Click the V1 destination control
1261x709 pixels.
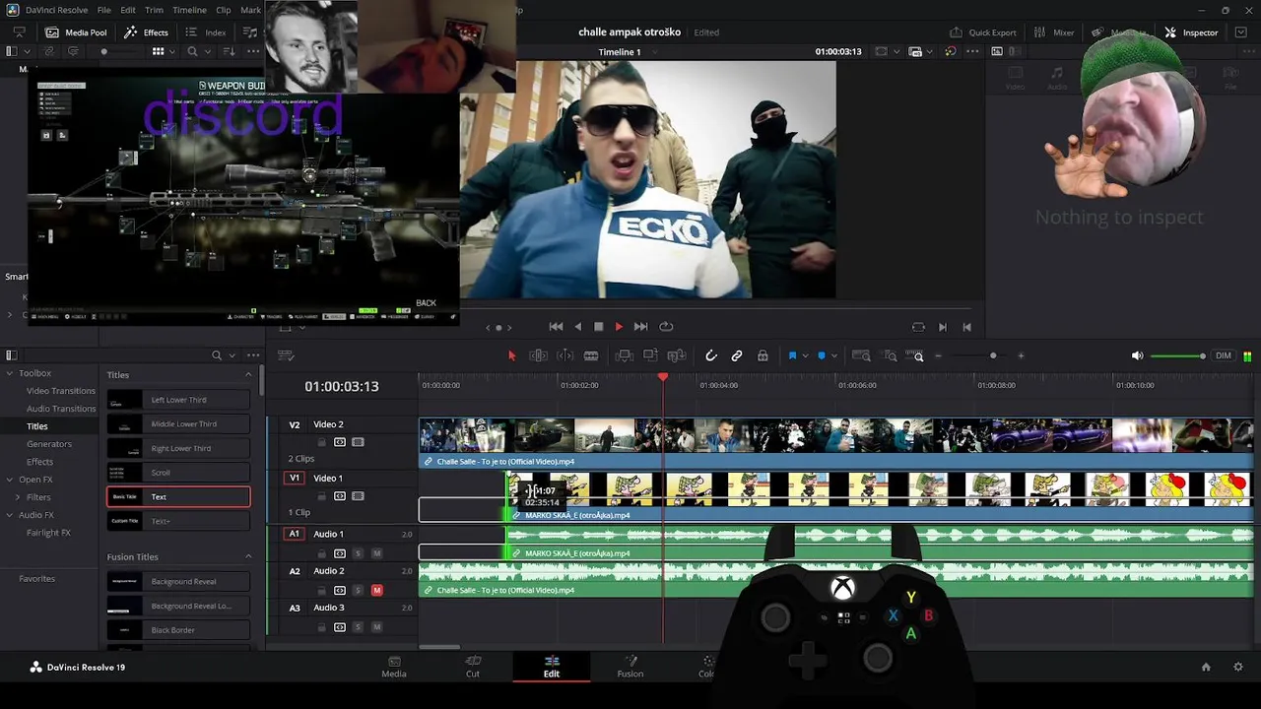(294, 478)
